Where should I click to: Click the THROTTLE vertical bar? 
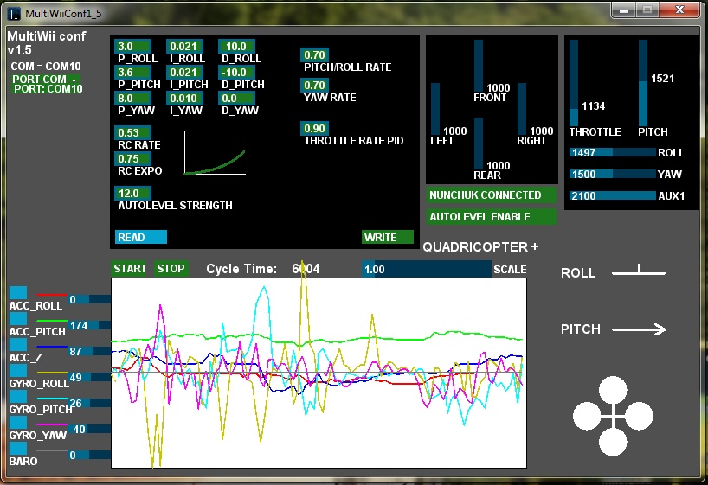[574, 83]
